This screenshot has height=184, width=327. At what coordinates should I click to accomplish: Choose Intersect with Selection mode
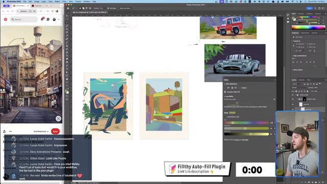[90, 8]
